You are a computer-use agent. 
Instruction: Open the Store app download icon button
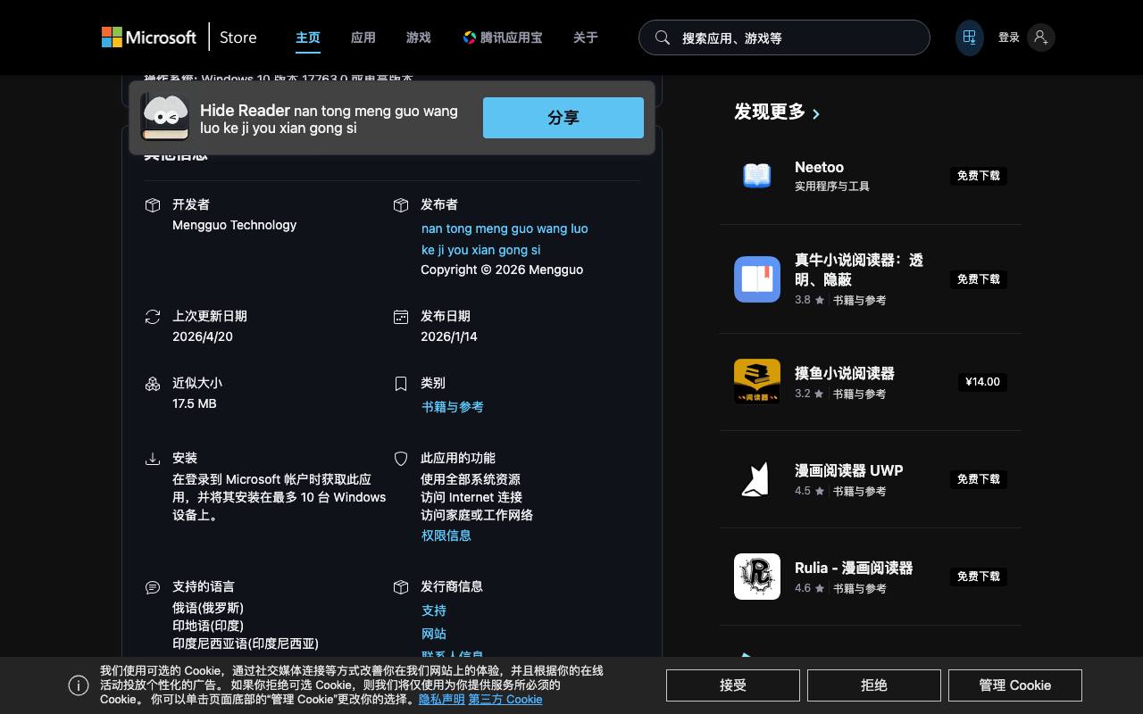pyautogui.click(x=969, y=37)
